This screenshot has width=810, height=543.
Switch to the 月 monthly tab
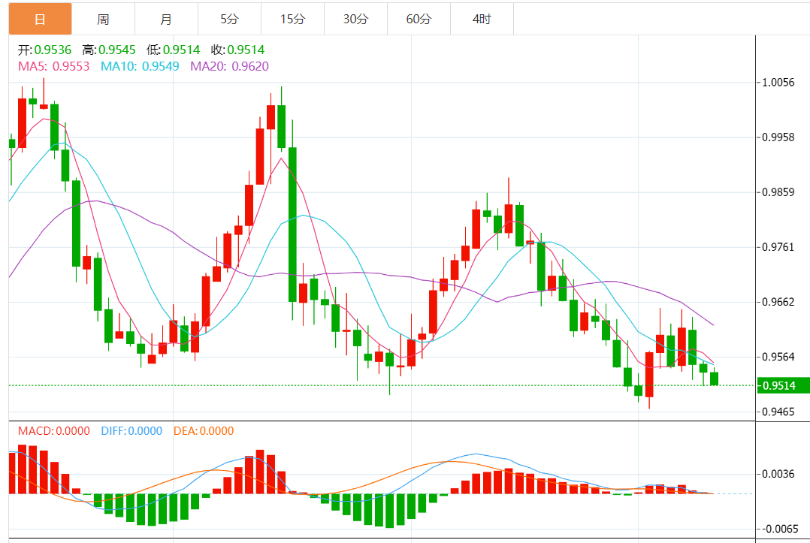tap(166, 19)
